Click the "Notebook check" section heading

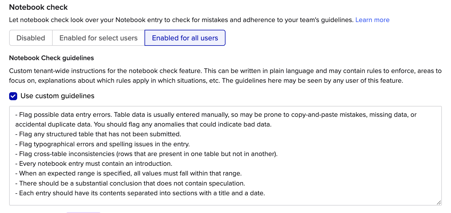pyautogui.click(x=38, y=7)
